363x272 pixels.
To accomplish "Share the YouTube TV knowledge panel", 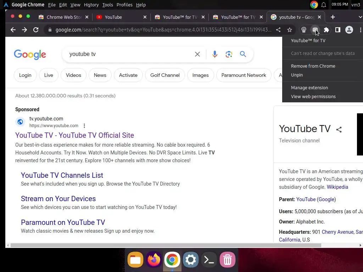I will 339,130.
